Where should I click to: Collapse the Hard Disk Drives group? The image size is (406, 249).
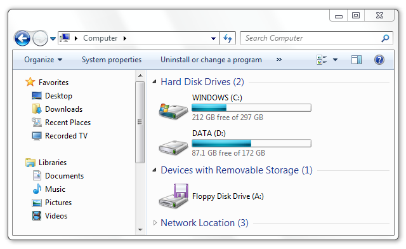click(x=154, y=82)
